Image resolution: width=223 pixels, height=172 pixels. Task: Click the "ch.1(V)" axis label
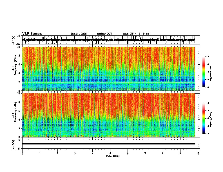[14, 40]
